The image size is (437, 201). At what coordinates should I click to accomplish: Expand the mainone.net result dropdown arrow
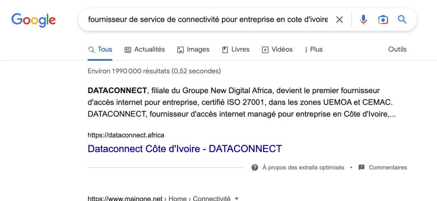coord(237,199)
